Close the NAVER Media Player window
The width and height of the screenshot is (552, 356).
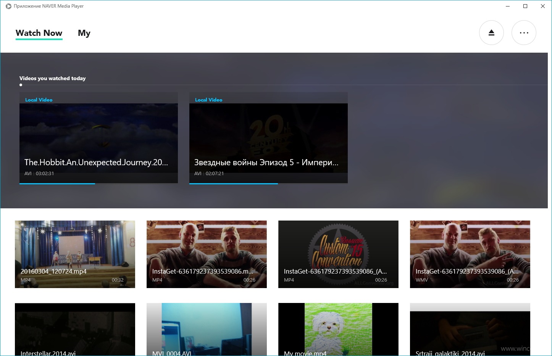pos(543,6)
